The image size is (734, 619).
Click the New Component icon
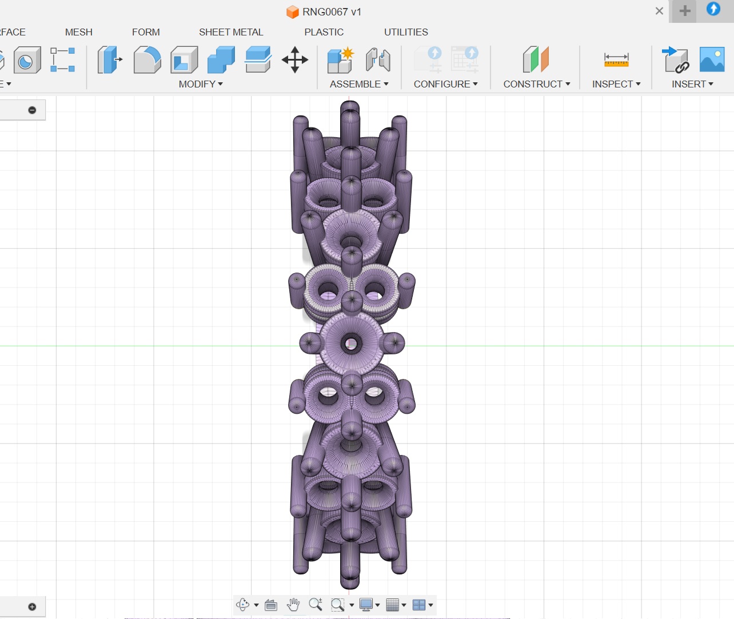(340, 60)
